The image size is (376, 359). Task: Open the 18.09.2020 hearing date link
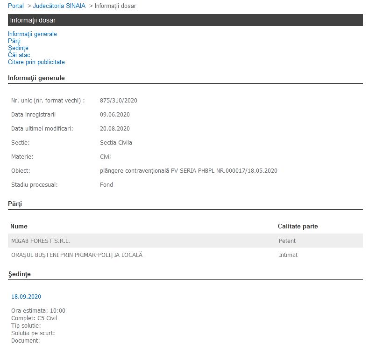26,296
